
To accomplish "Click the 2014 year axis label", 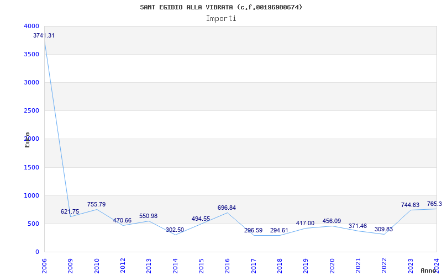I will (x=175, y=266).
